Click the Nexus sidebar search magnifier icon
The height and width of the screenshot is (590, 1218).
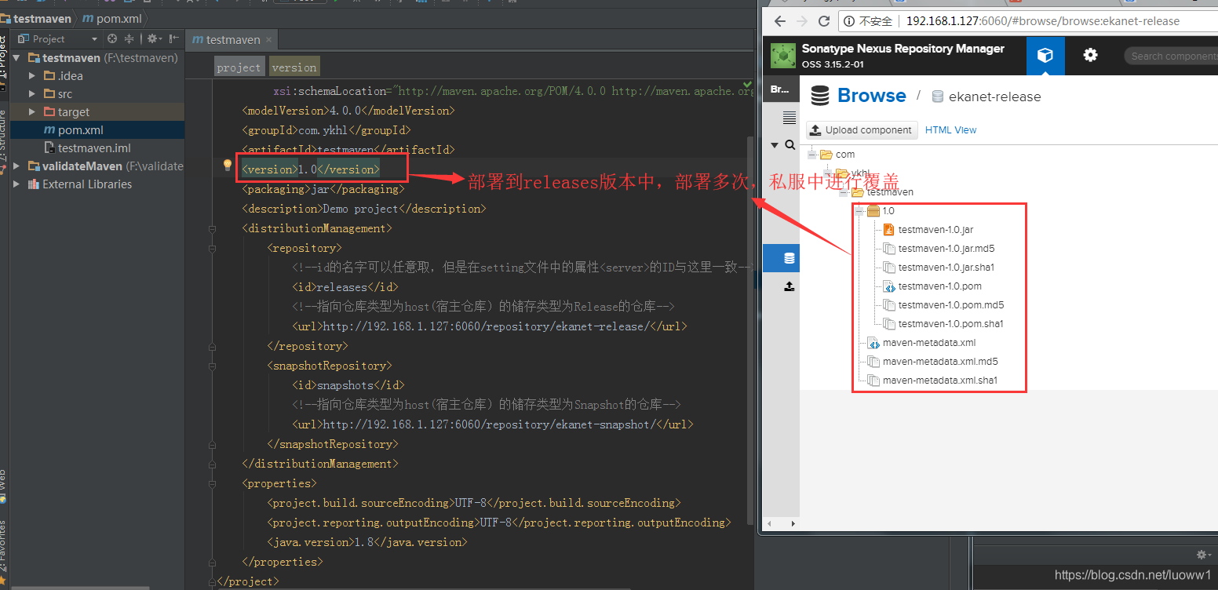click(790, 145)
